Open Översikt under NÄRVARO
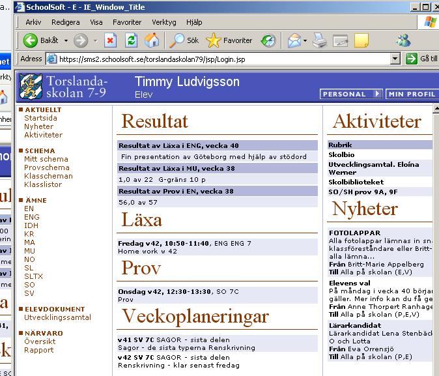Image resolution: width=439 pixels, height=376 pixels. point(40,341)
